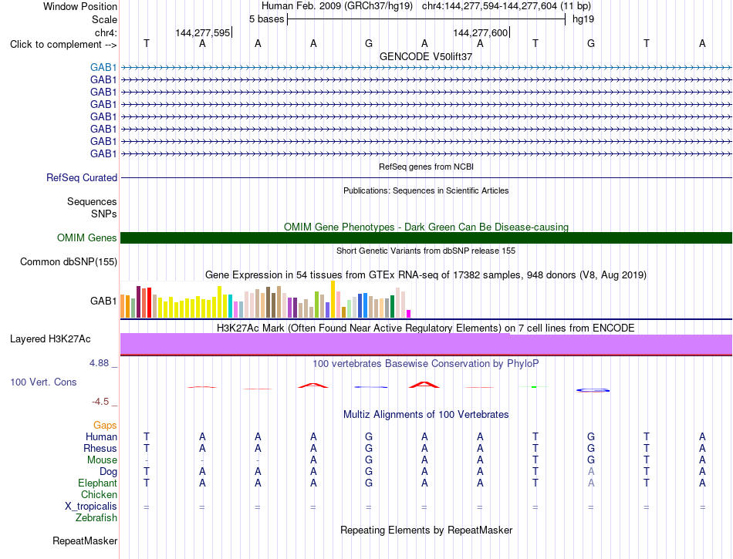This screenshot has width=733, height=559.
Task: Click the light-blue highlighted GAB1 transcript label
Action: pos(103,67)
